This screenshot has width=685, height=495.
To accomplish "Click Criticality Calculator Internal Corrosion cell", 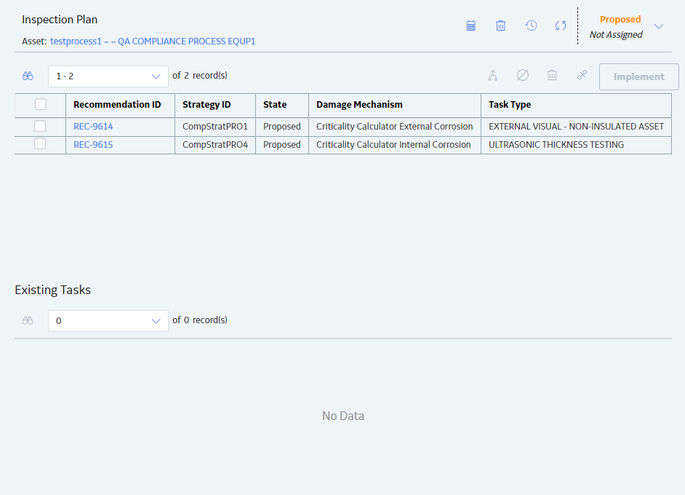I will tap(393, 145).
